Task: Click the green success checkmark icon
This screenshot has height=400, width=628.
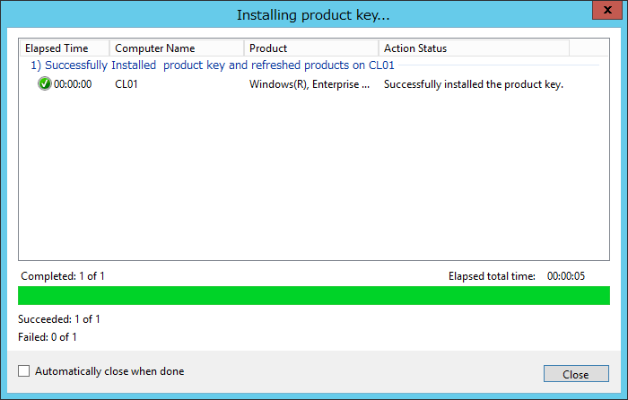Action: pos(45,84)
